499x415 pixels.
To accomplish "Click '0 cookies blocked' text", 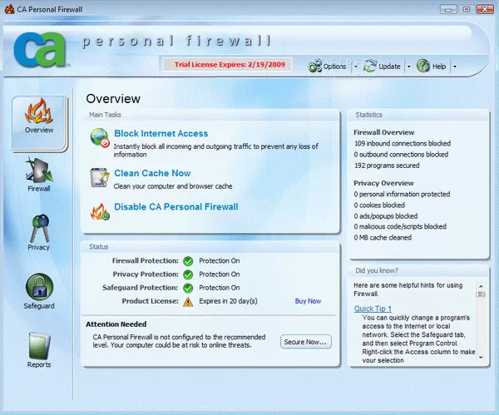I will pos(379,205).
